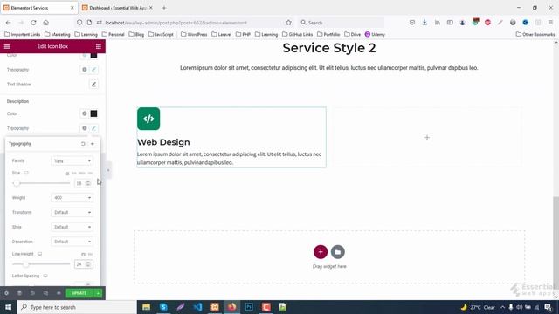
Task: Open the Elementor hamburger menu
Action: pyautogui.click(x=7, y=46)
